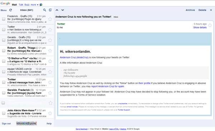Open the Menu in mail header

coord(4,10)
